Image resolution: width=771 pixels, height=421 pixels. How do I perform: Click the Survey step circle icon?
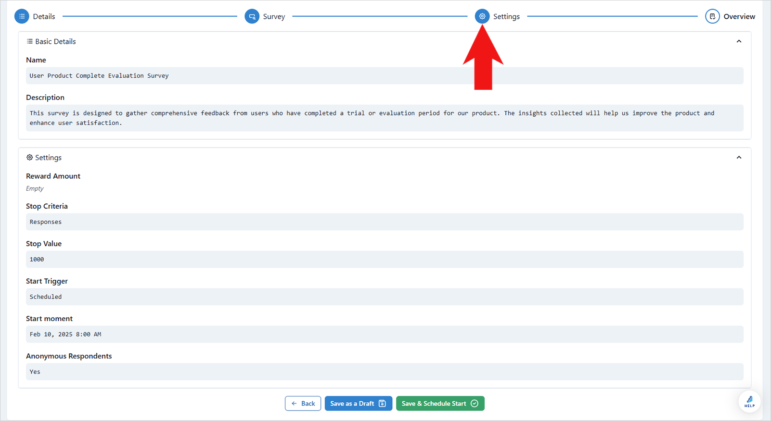pyautogui.click(x=252, y=16)
